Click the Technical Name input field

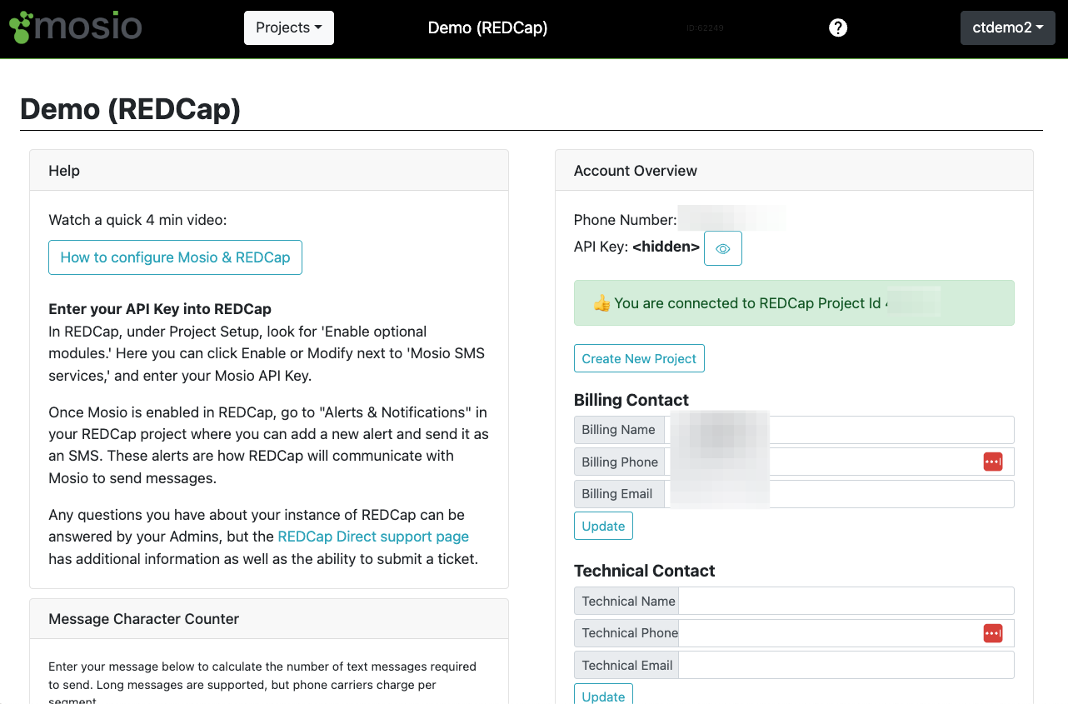click(846, 601)
